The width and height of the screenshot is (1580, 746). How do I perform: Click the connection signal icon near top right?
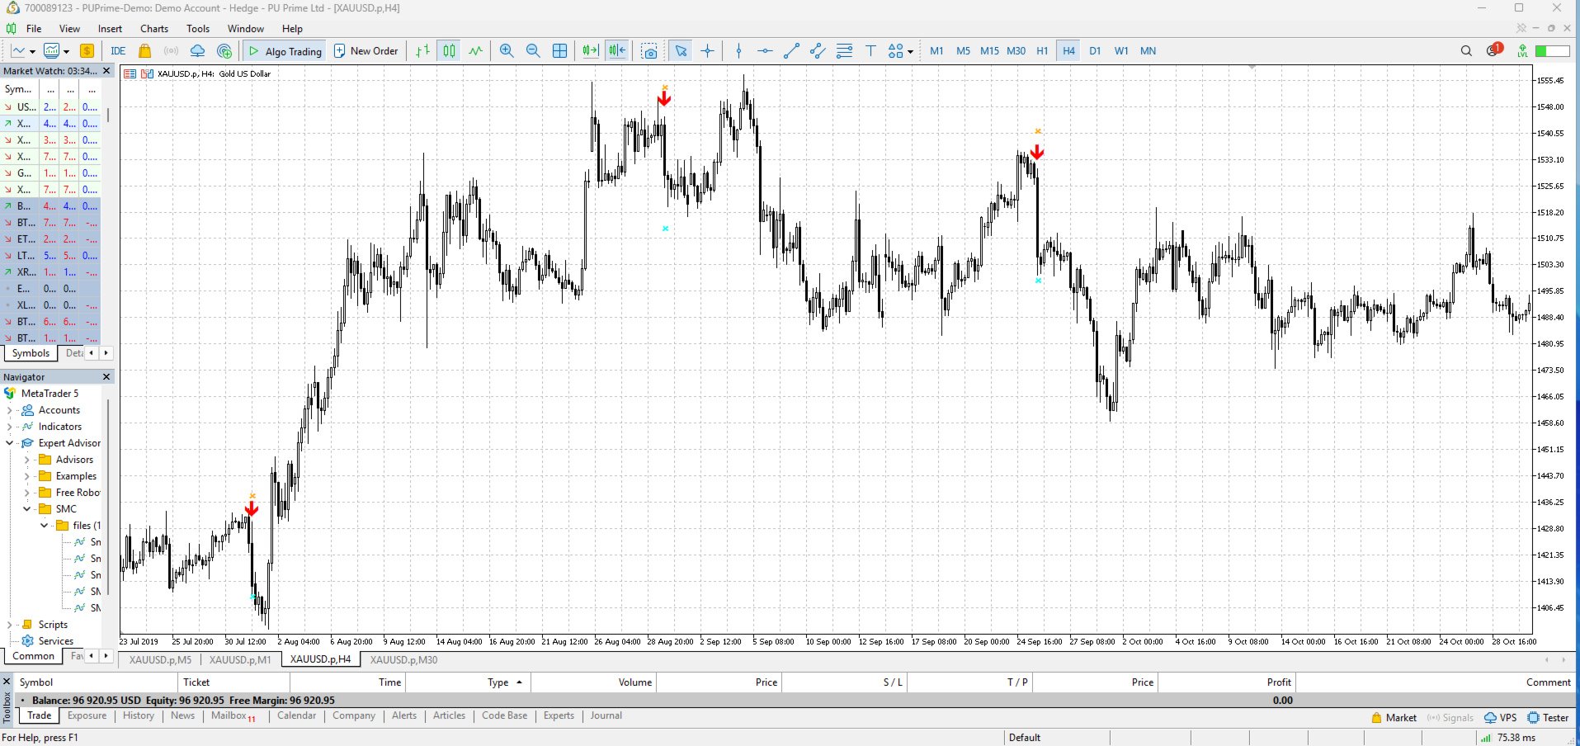1522,51
